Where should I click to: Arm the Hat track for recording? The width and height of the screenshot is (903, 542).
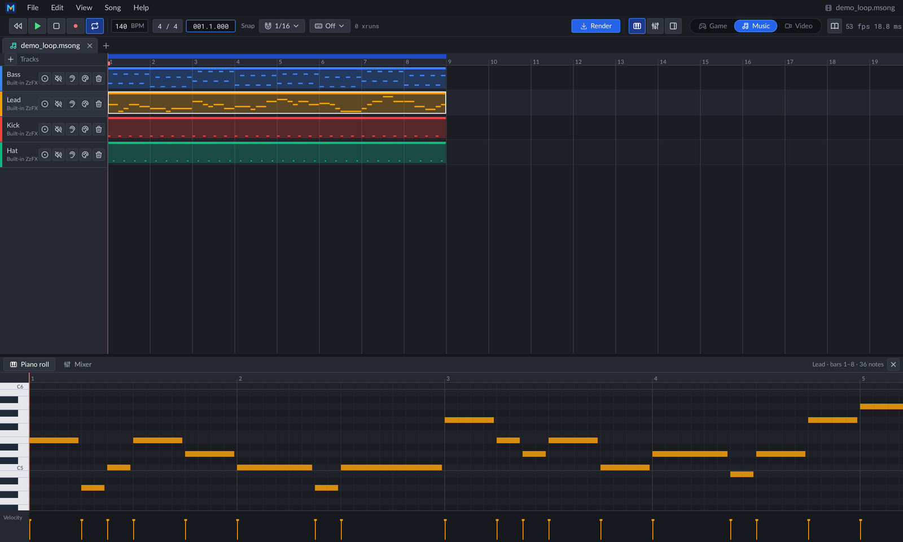tap(45, 155)
